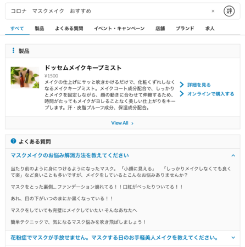245x247 pixels.
Task: Clear the search query with the X icon
Action: pos(213,11)
